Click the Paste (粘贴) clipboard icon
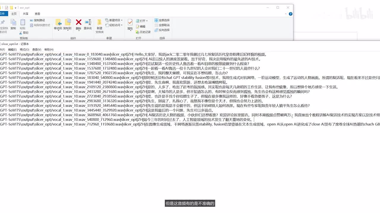Viewport: 380px width, 213px height. pos(23,22)
